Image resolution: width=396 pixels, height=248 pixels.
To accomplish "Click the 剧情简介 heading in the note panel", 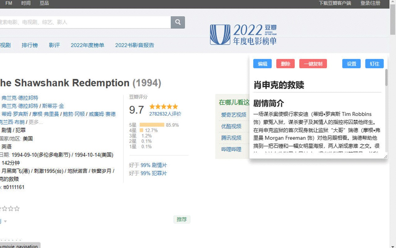I will 269,103.
